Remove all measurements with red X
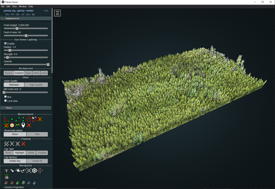The width and height of the screenshot is (275, 189). (x=29, y=125)
